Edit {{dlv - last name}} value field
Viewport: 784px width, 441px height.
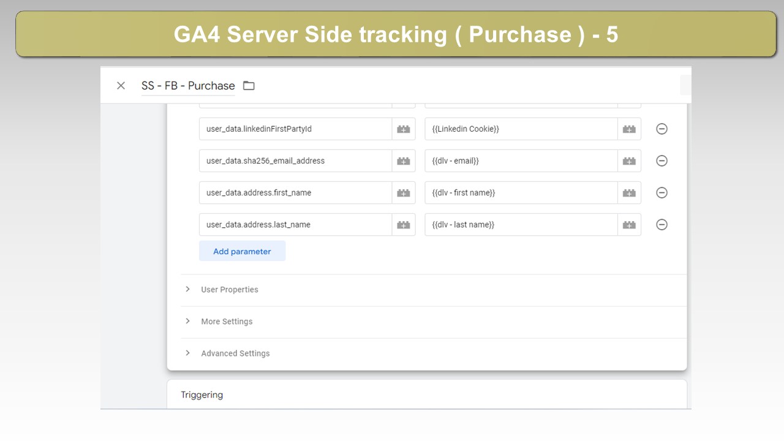[x=521, y=225]
